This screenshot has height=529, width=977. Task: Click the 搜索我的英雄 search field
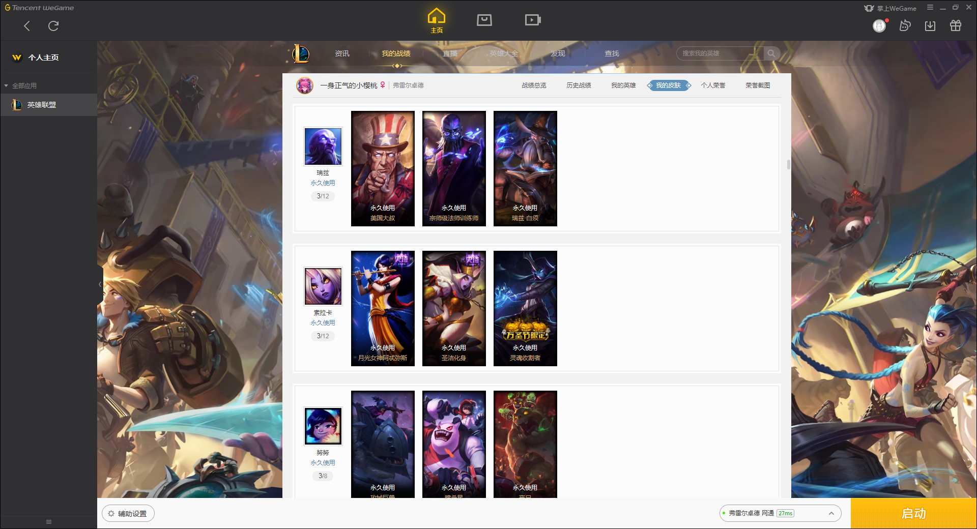tap(720, 53)
